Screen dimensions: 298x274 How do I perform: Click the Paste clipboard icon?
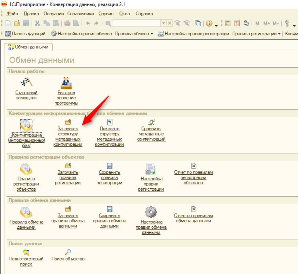coord(56,23)
